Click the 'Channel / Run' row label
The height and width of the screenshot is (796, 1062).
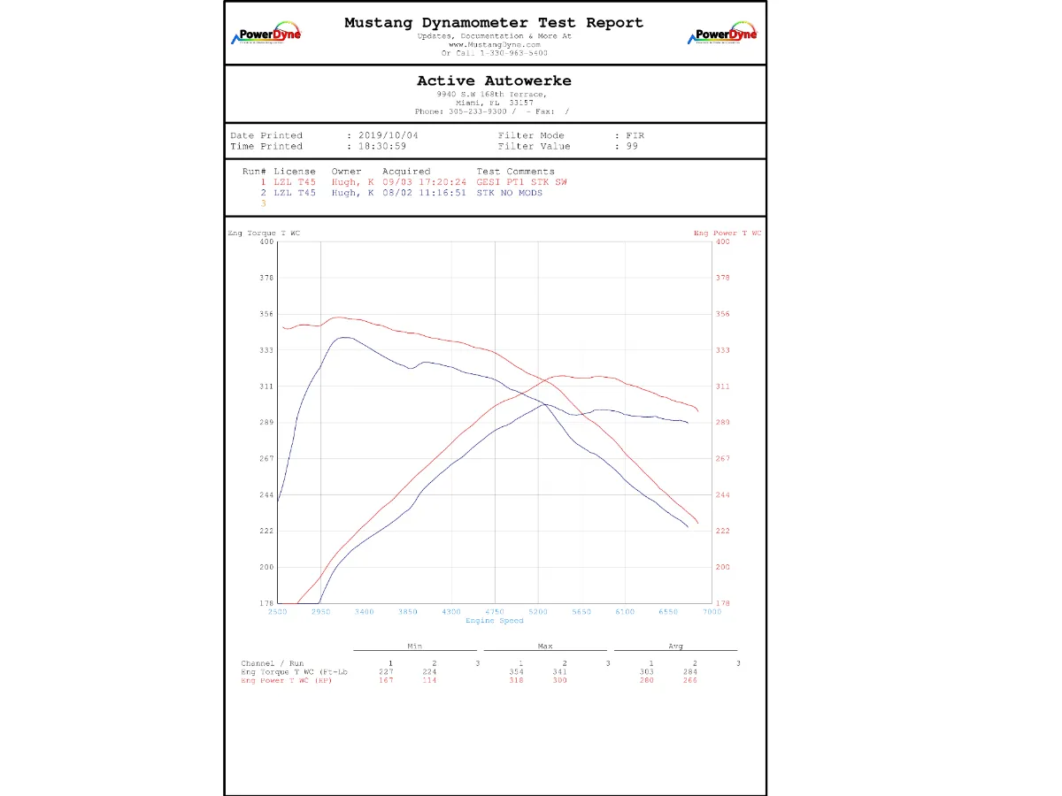click(271, 663)
